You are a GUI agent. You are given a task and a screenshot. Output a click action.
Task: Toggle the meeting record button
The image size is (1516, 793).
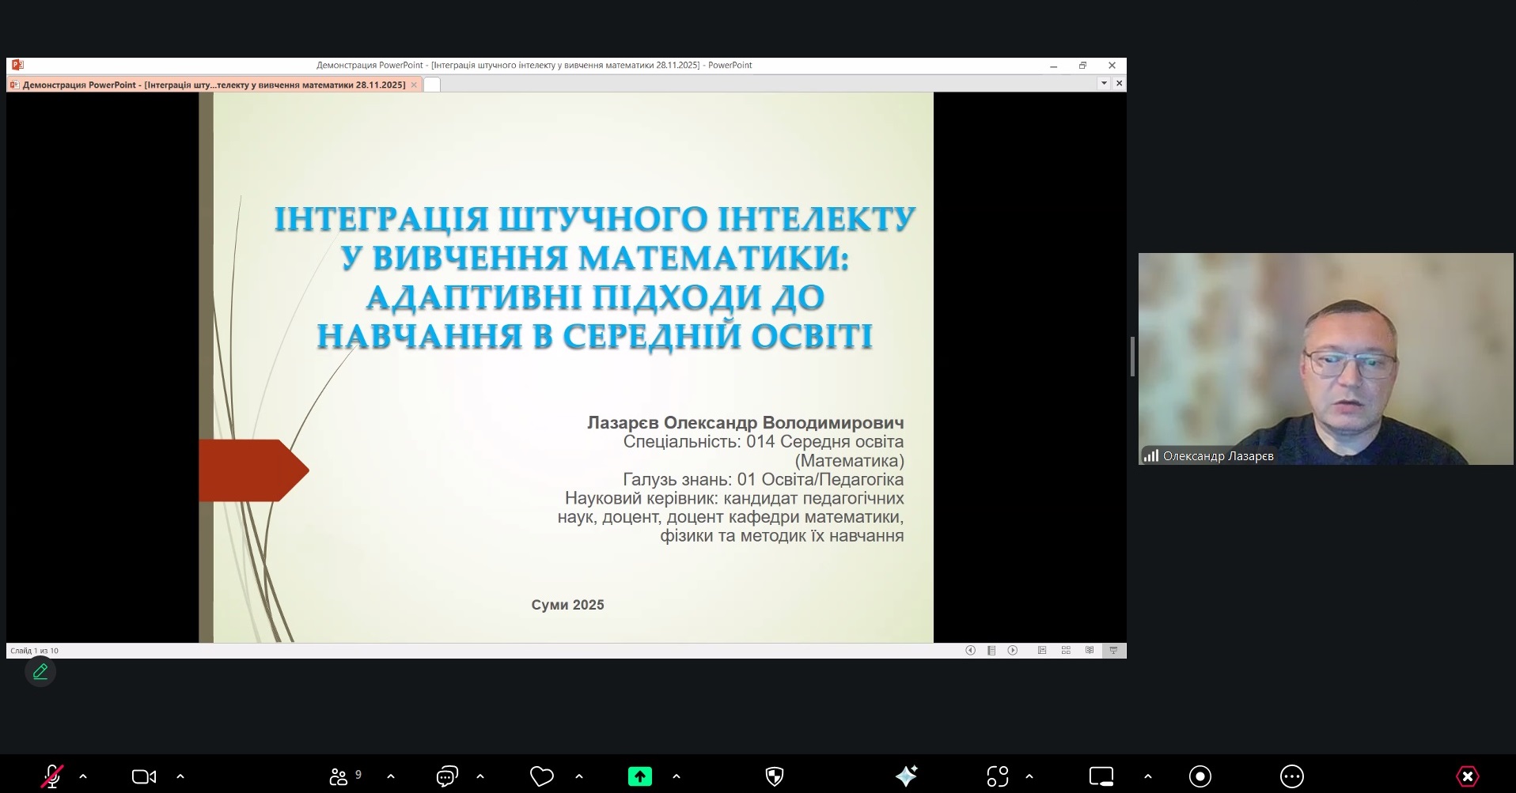1200,776
